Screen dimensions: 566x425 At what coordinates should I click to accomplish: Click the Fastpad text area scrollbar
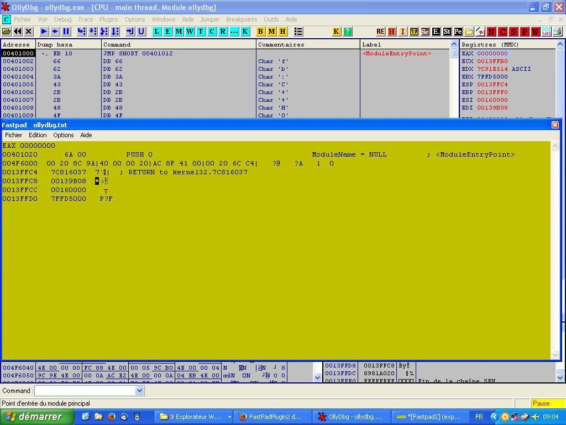pyautogui.click(x=555, y=250)
